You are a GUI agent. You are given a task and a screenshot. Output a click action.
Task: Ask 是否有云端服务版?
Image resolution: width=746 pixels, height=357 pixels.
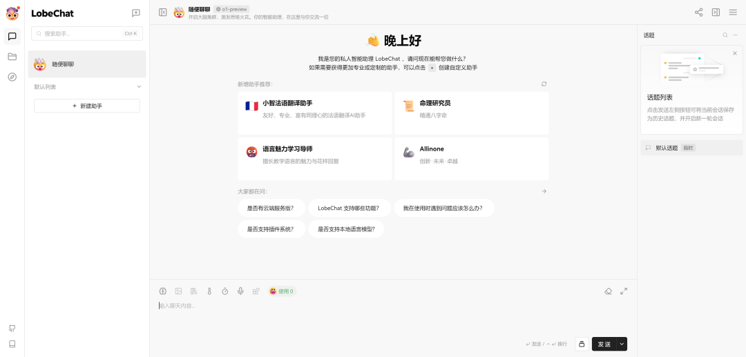tap(271, 209)
